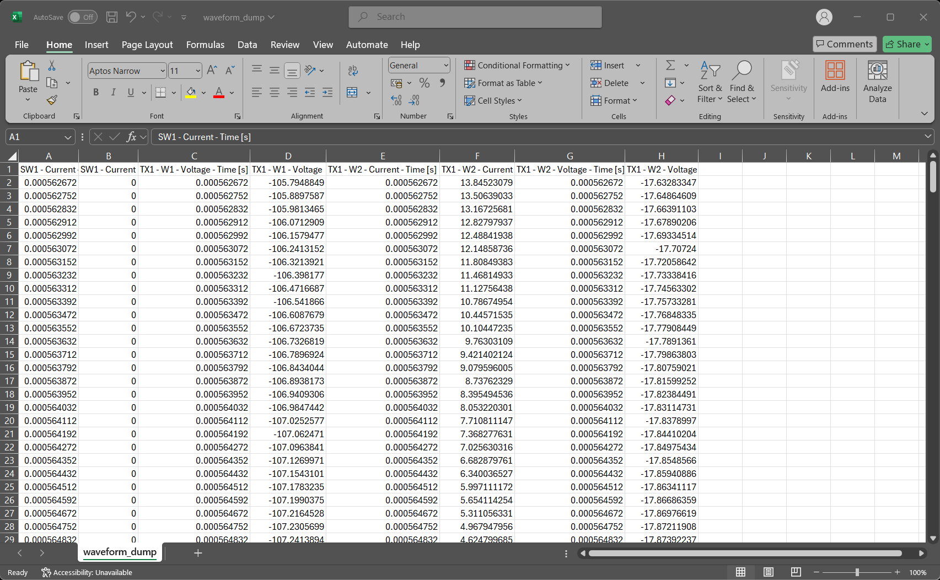Click the Cut scissors icon

click(x=52, y=66)
